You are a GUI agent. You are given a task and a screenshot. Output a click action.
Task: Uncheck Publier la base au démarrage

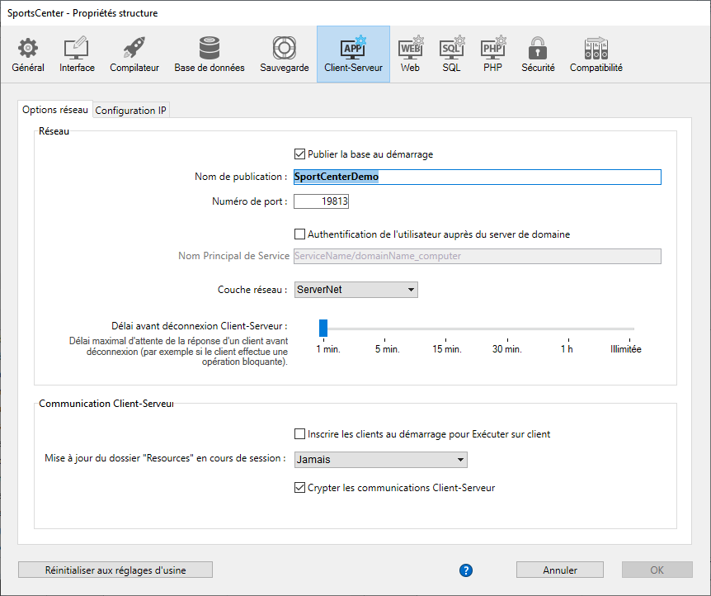300,154
